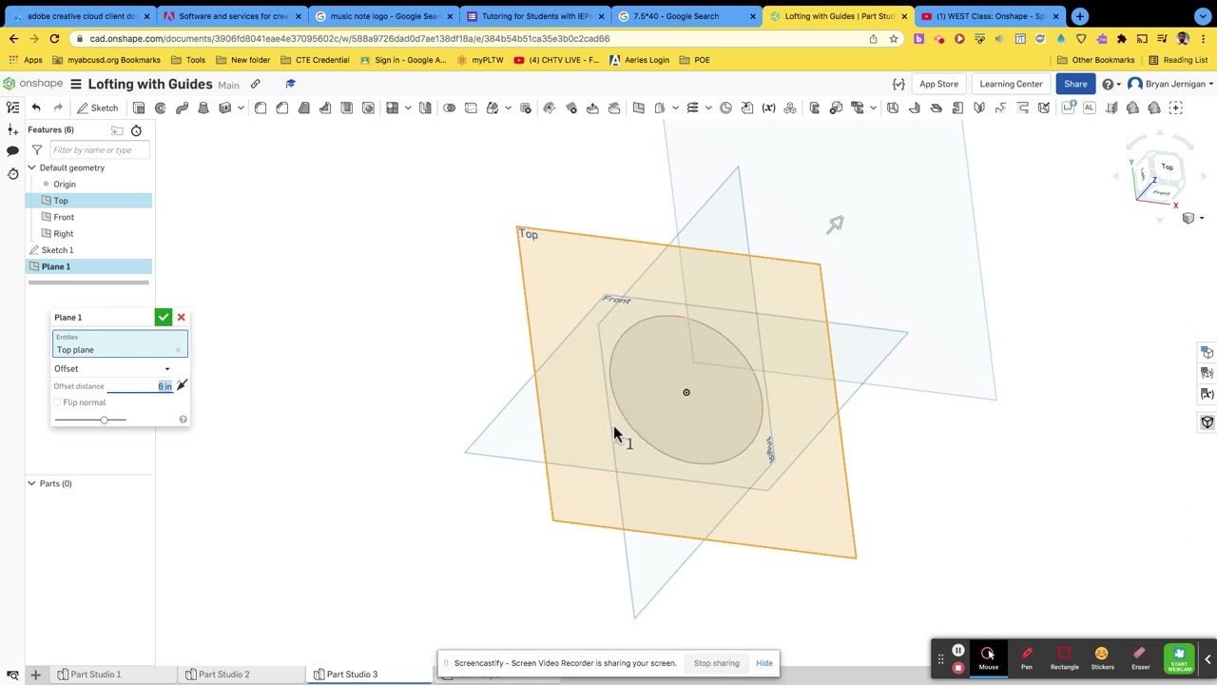Select the Draft tool icon
This screenshot has width=1217, height=685.
(304, 108)
